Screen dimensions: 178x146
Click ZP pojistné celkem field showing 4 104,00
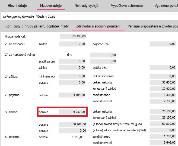72,95
